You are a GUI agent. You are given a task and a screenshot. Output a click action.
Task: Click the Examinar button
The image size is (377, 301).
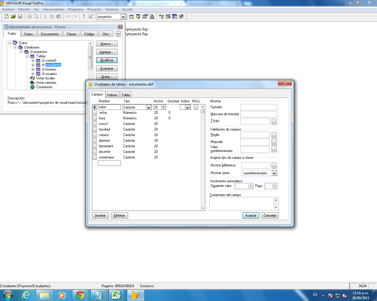pyautogui.click(x=107, y=68)
